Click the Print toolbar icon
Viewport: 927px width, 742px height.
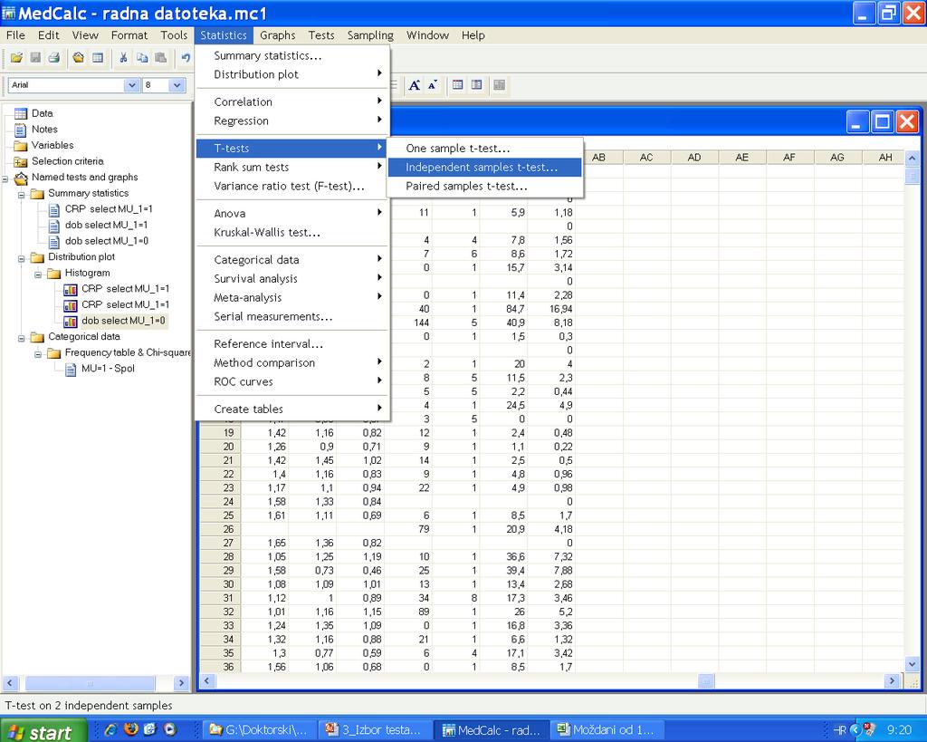click(53, 58)
